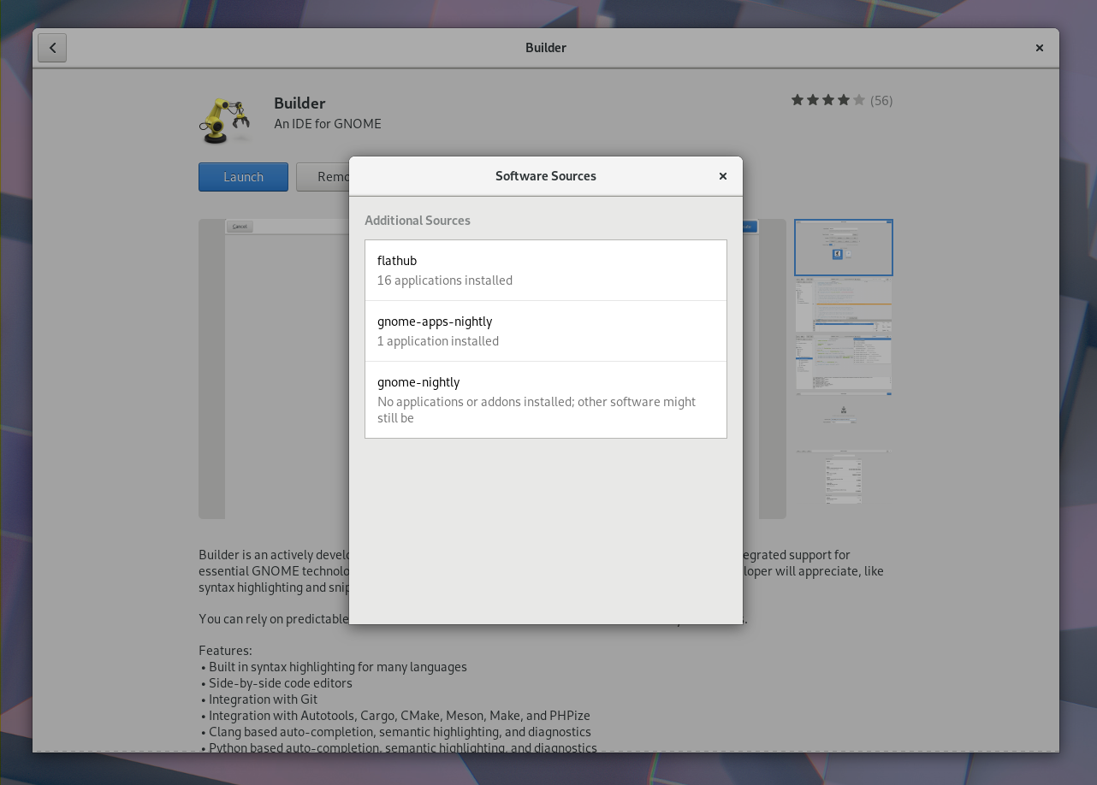Select the gnome-apps-nightly source row
The width and height of the screenshot is (1097, 785).
546,331
